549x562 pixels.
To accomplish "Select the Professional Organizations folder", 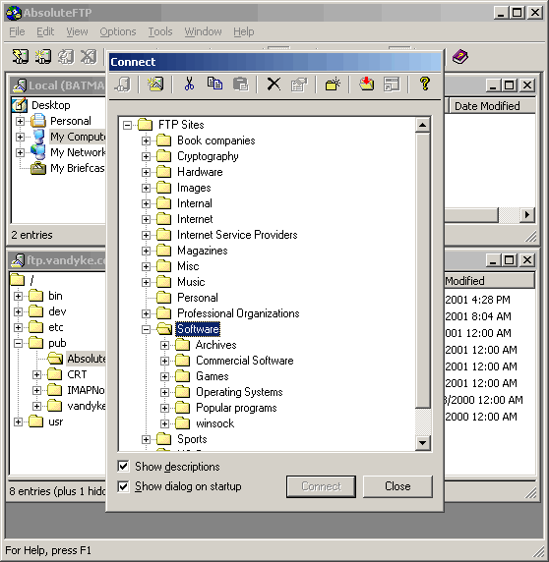I will [238, 313].
